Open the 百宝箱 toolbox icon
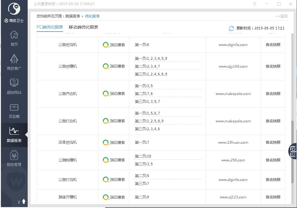The image size is (297, 208). coord(14,107)
